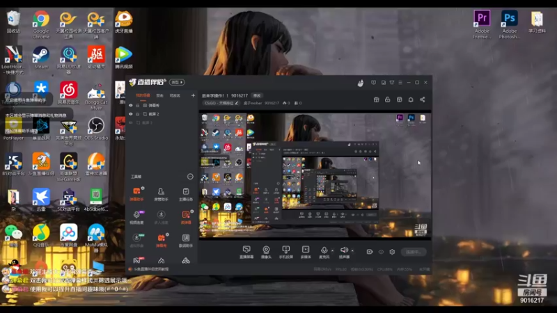
Task: Click the share icon above the preview
Action: [423, 99]
